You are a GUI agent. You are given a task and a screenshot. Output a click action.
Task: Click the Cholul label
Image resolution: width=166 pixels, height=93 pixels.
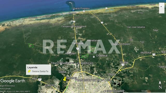[x=112, y=75]
